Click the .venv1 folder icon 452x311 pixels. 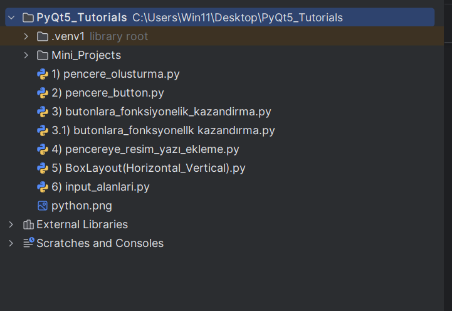[x=43, y=36]
